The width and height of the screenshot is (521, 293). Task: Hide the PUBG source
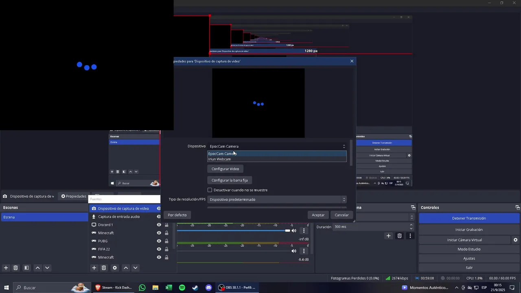[x=159, y=241]
